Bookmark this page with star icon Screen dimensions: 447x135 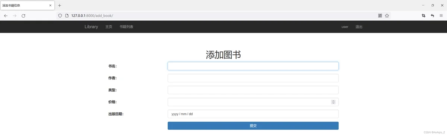[387, 16]
